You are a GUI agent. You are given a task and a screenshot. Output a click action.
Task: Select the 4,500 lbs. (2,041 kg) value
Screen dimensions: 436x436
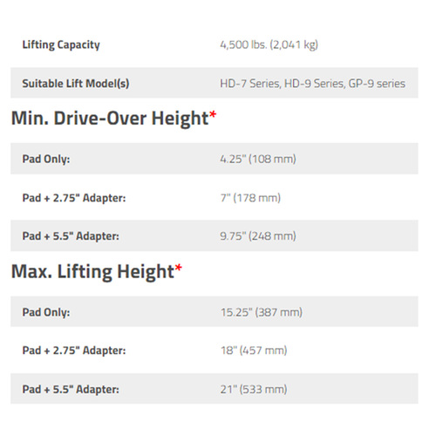tap(269, 44)
